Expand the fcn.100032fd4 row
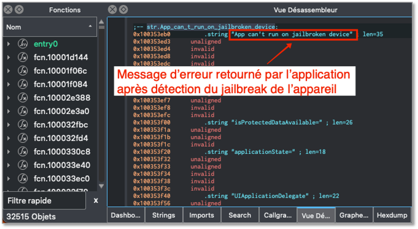The width and height of the screenshot is (418, 229). click(8, 138)
